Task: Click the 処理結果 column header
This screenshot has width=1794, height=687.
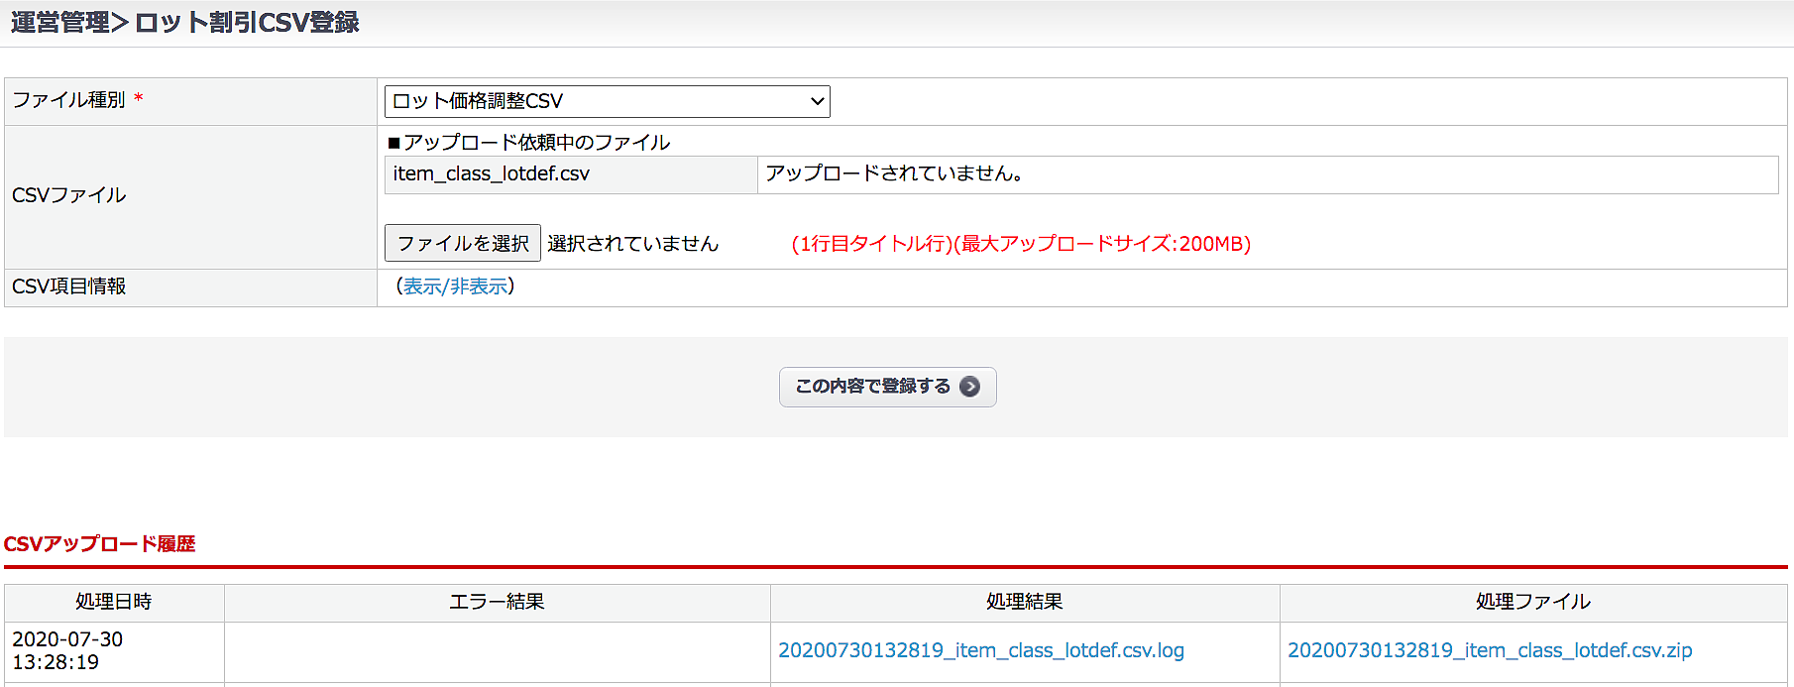Action: 1024,602
